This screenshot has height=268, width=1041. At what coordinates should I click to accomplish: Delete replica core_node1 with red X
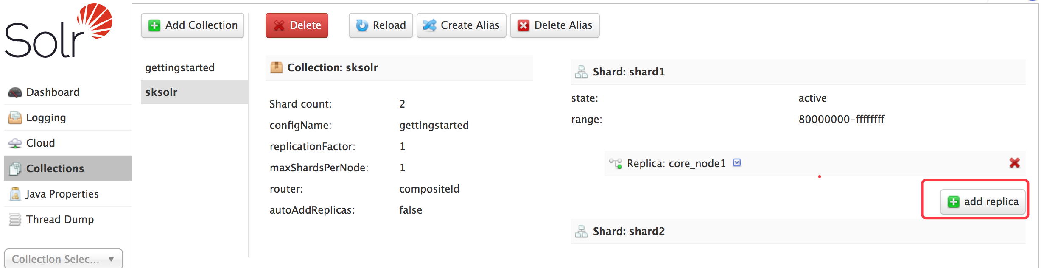tap(1014, 163)
